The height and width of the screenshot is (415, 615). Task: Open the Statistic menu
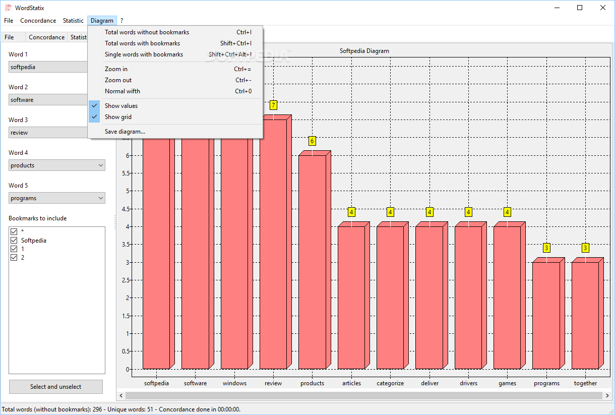click(x=73, y=21)
